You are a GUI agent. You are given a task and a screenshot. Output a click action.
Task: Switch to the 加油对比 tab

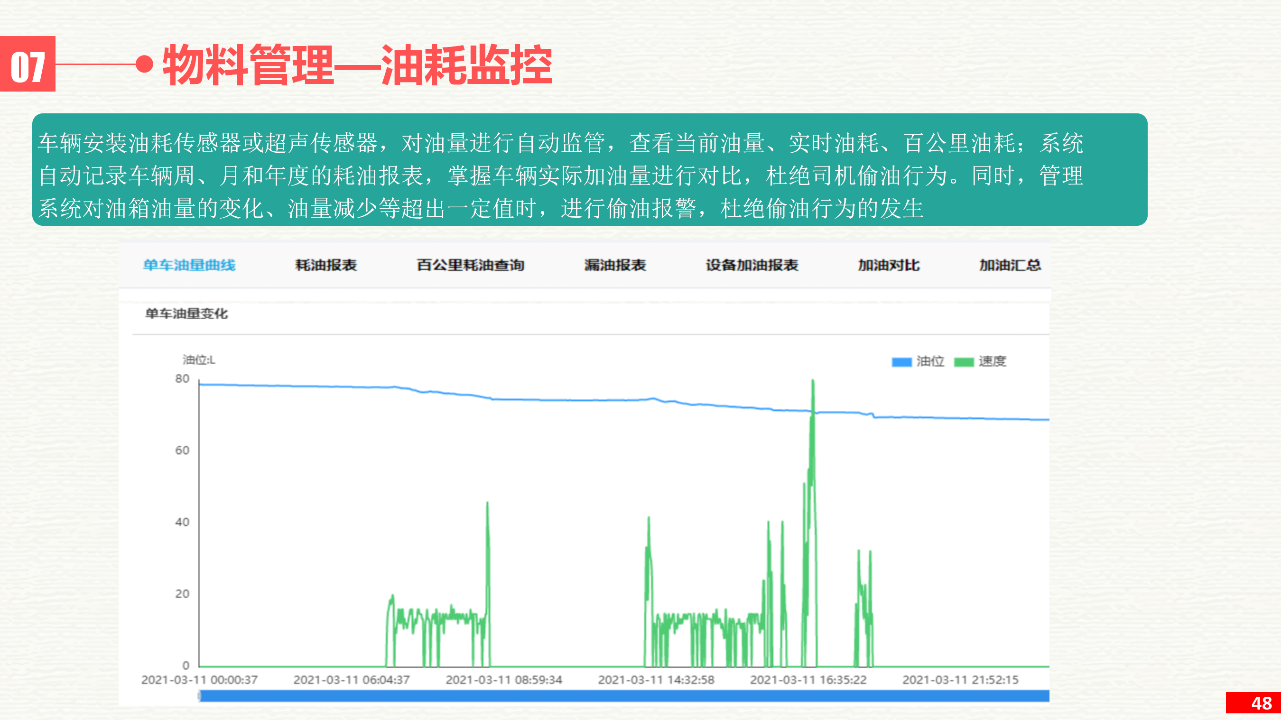(x=889, y=265)
